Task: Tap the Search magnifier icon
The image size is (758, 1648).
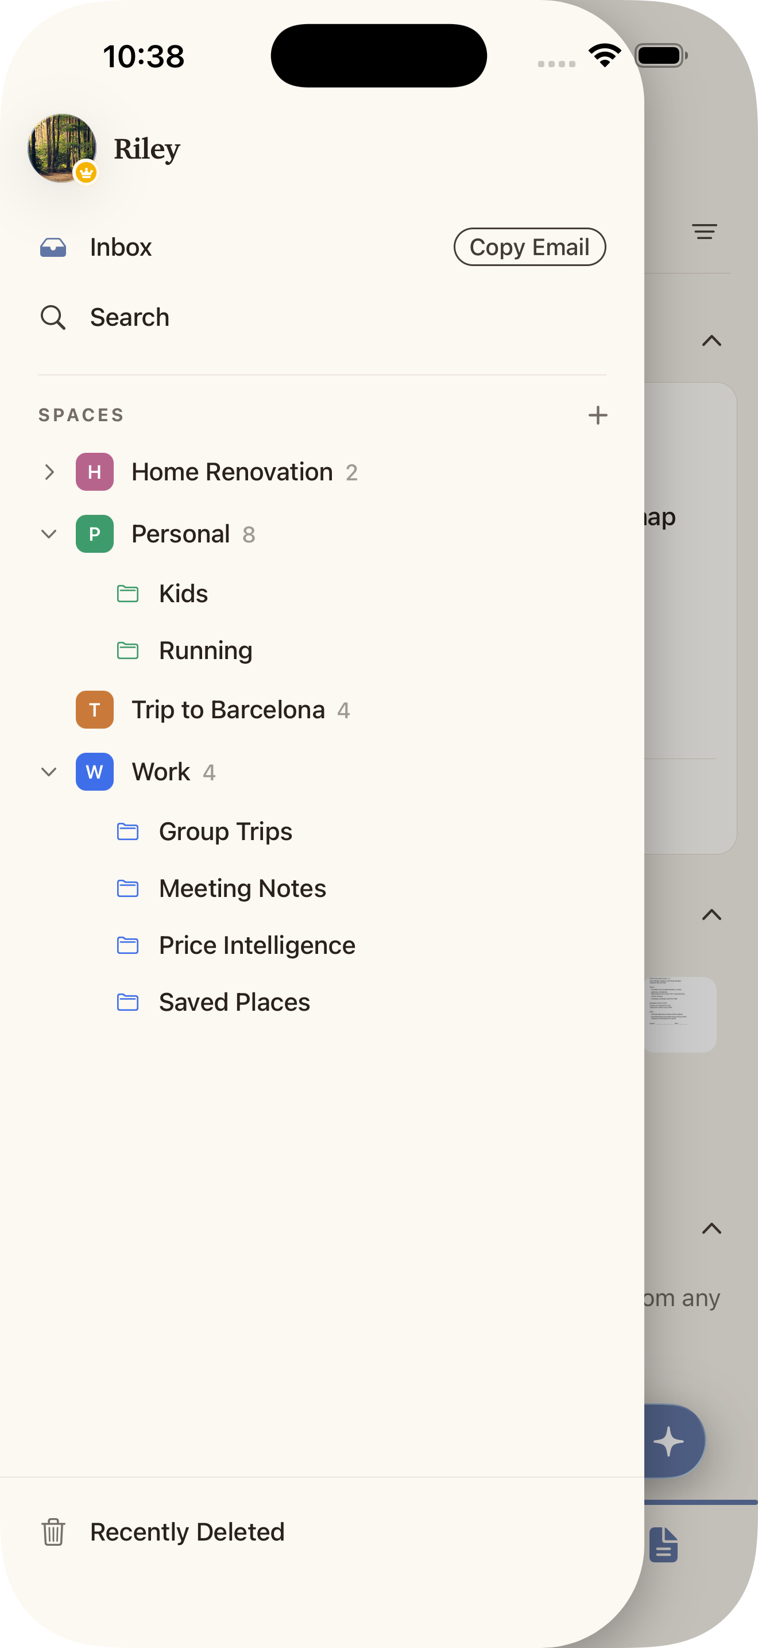Action: pyautogui.click(x=53, y=317)
